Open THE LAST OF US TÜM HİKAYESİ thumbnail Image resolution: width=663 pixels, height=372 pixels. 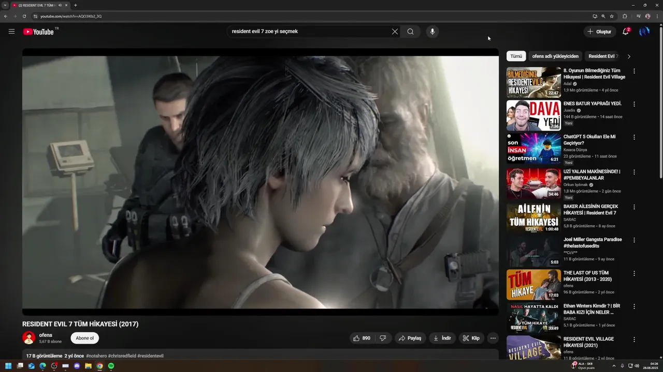click(x=534, y=284)
